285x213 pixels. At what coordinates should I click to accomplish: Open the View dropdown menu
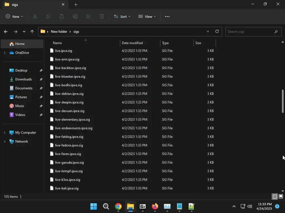147,16
